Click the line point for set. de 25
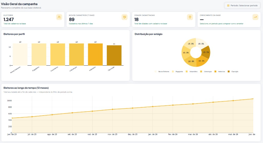This screenshot has width=263, height=143. point(72,113)
